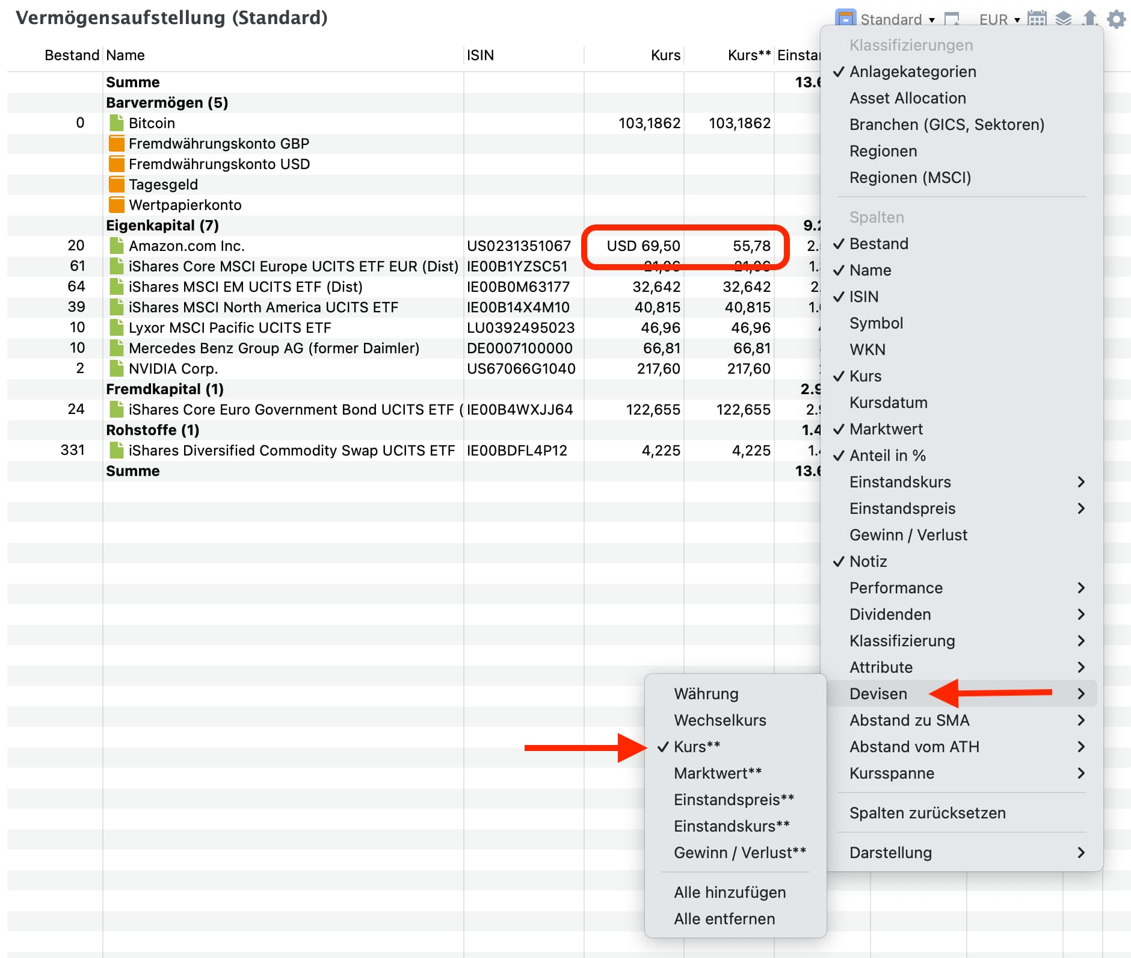Click the iShares MSCI EM security icon

point(117,286)
